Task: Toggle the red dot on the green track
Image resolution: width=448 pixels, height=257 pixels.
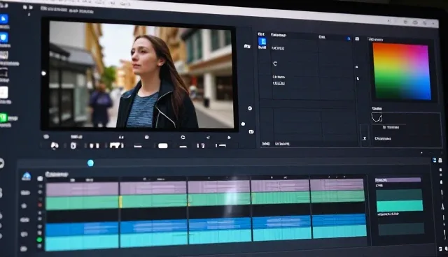Action: (40, 205)
